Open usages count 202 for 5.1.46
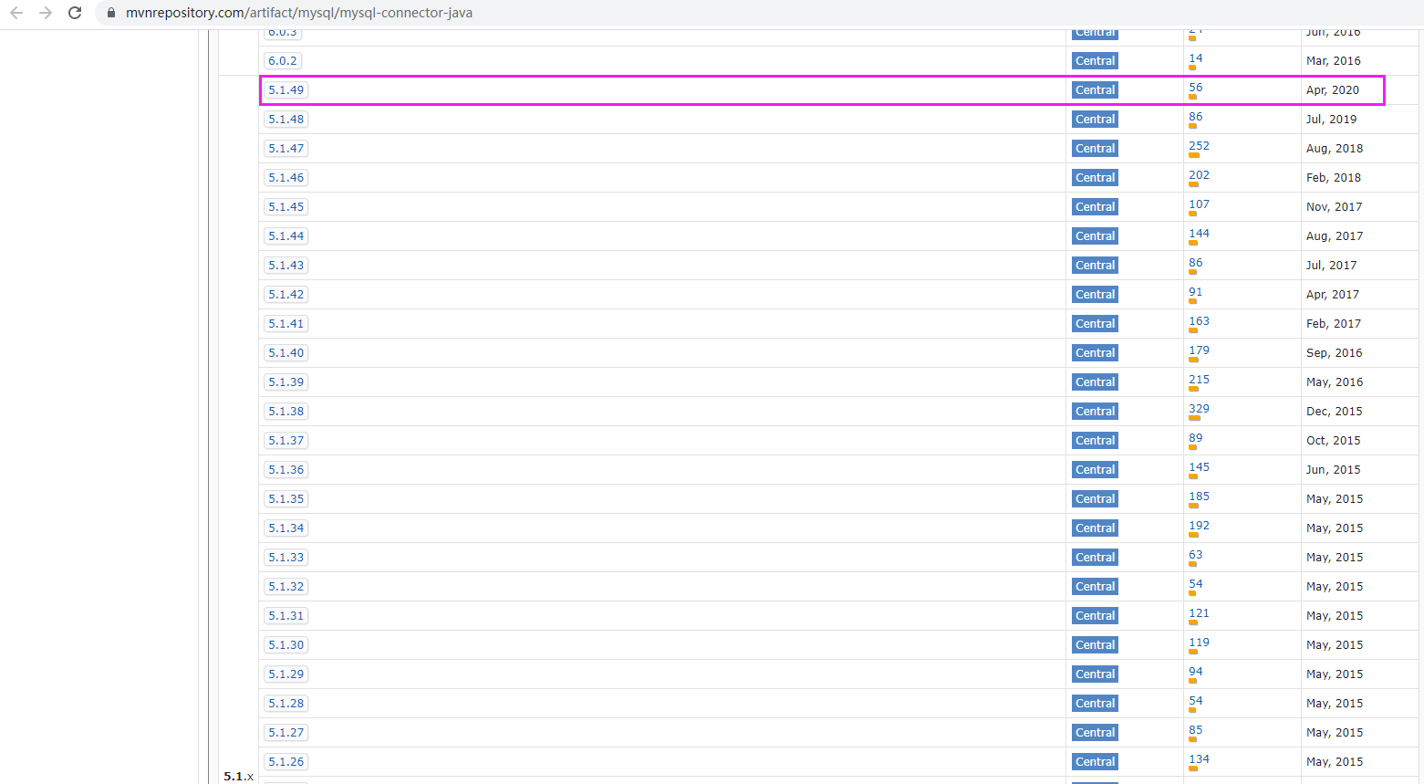Viewport: 1424px width, 784px height. [1199, 175]
